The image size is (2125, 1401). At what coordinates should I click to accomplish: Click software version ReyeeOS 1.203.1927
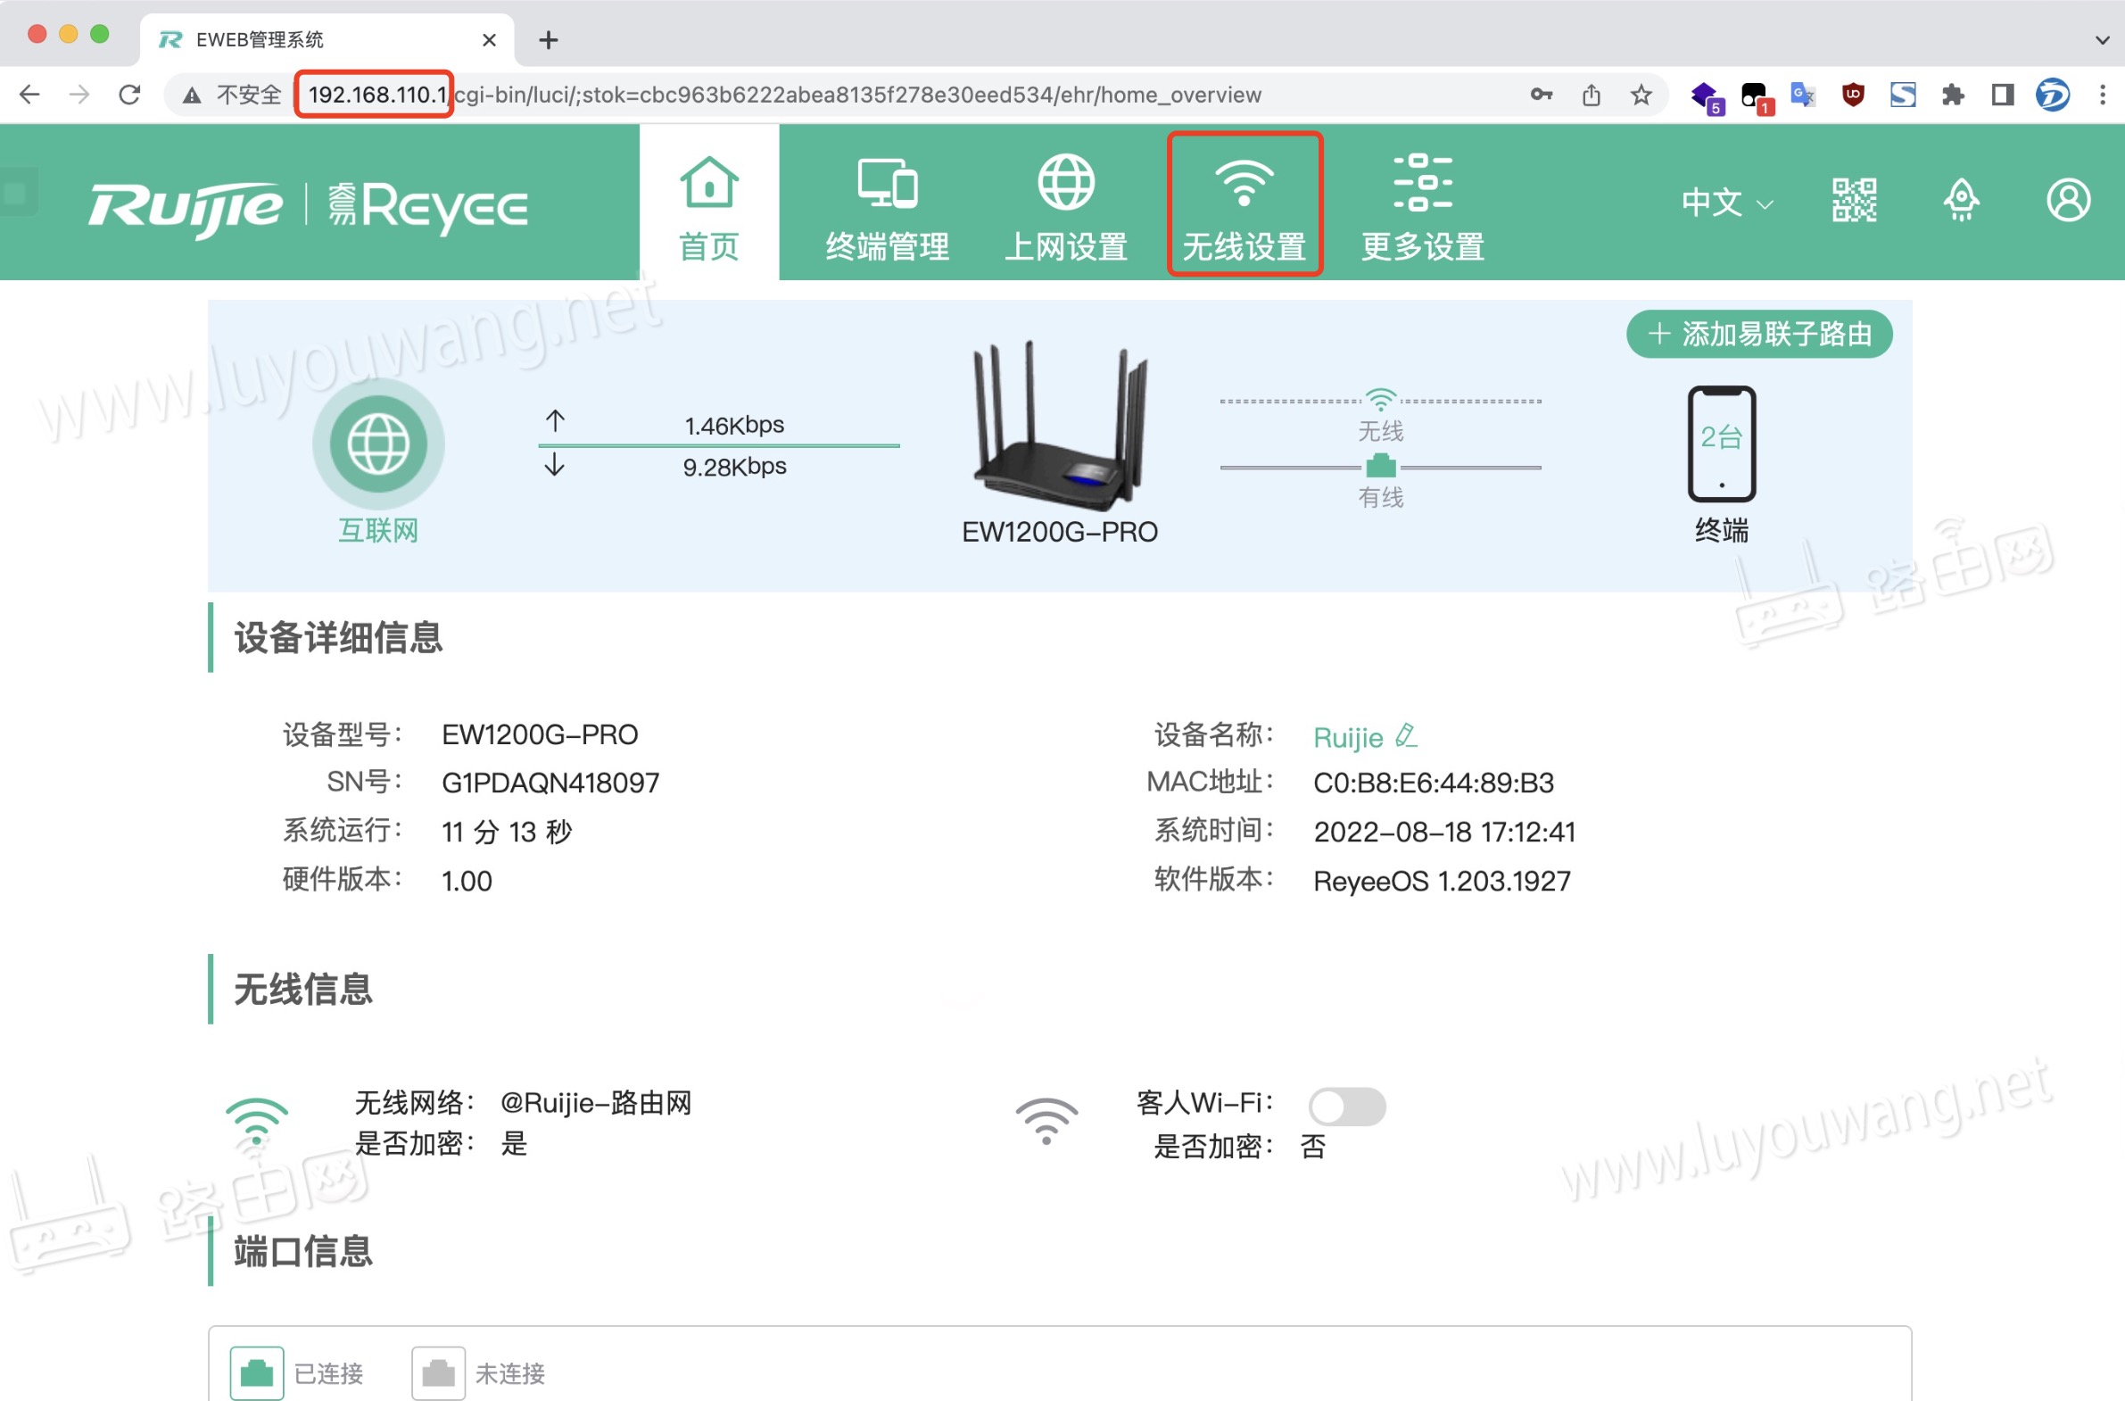click(x=1442, y=881)
